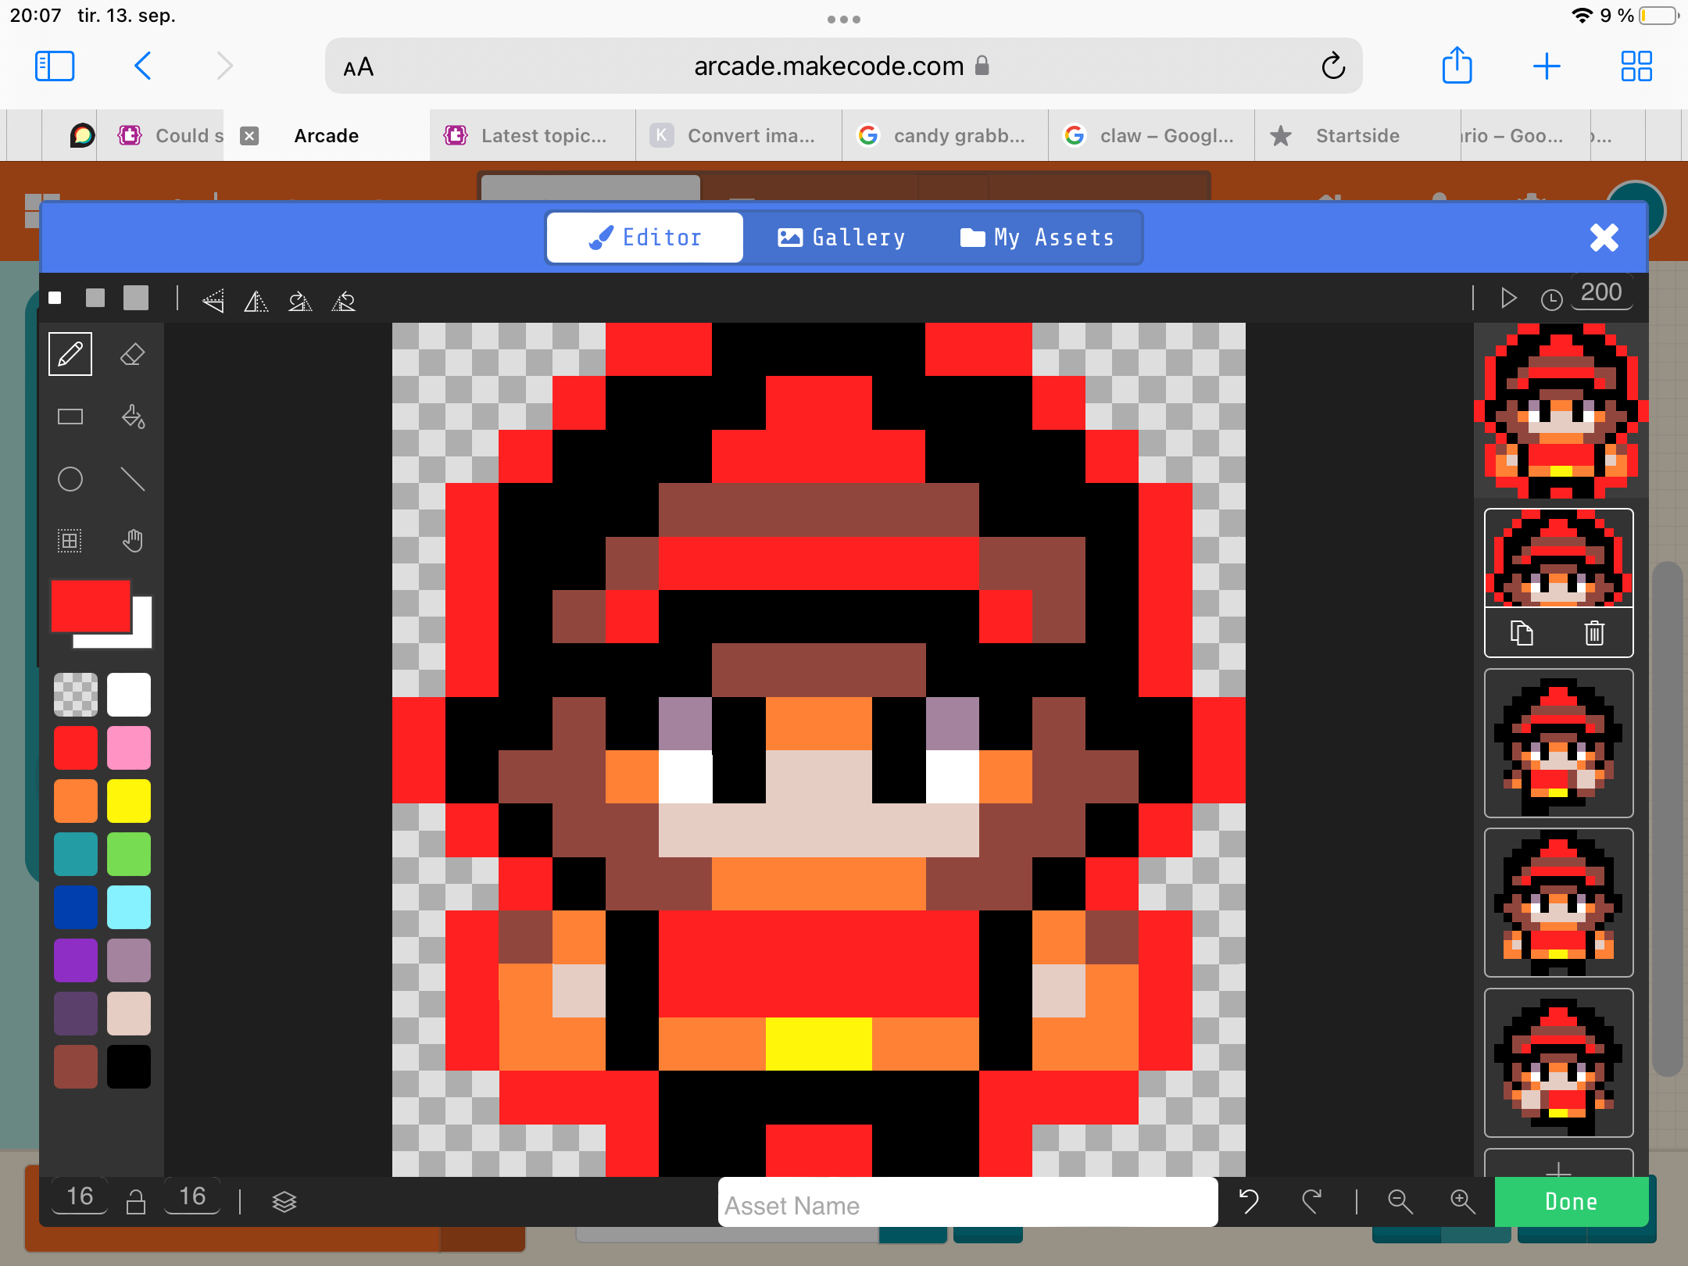Toggle the aspect ratio lock
Image resolution: width=1688 pixels, height=1266 pixels.
pyautogui.click(x=136, y=1201)
